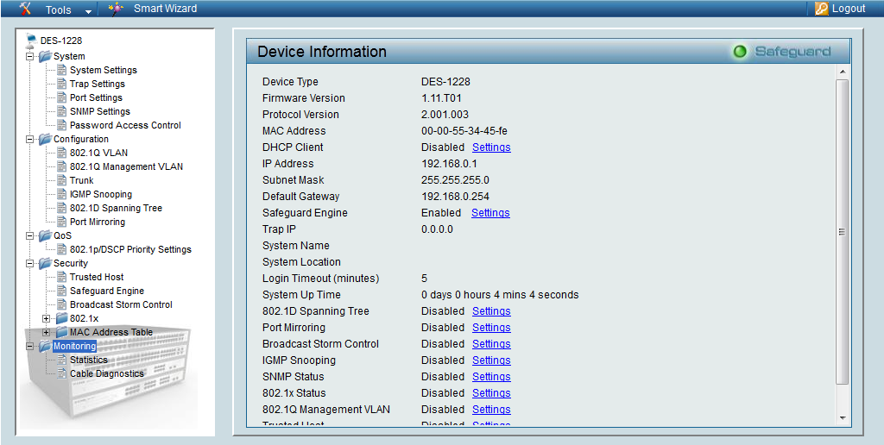Image resolution: width=884 pixels, height=445 pixels.
Task: Click the Security folder icon
Action: coord(45,263)
